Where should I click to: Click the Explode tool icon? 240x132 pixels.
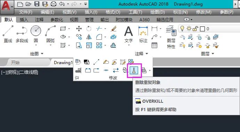(113, 37)
